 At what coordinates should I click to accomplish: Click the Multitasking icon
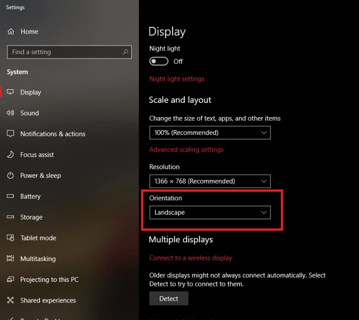click(x=10, y=259)
